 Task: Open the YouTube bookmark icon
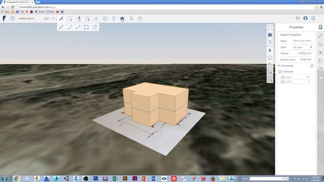[57, 12]
